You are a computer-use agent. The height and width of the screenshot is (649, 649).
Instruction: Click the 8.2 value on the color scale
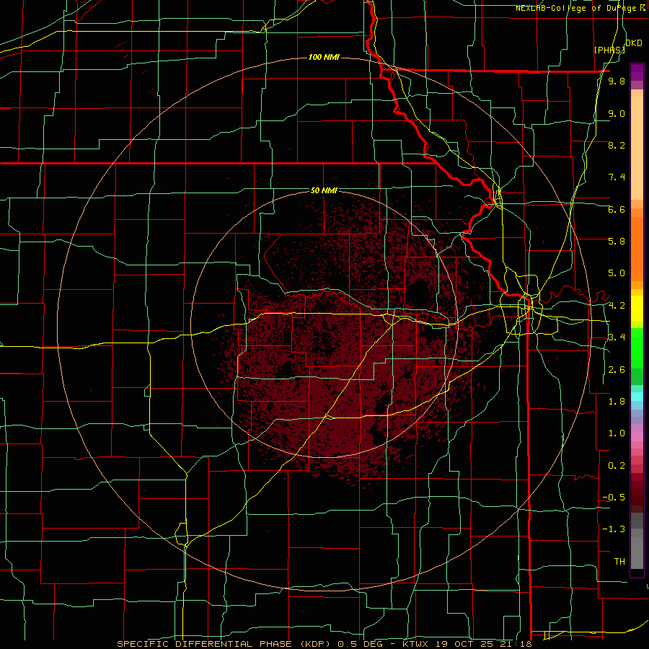click(617, 145)
